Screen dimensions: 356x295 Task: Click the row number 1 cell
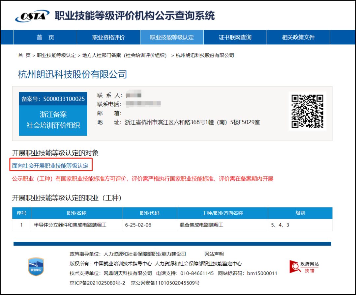pyautogui.click(x=21, y=225)
